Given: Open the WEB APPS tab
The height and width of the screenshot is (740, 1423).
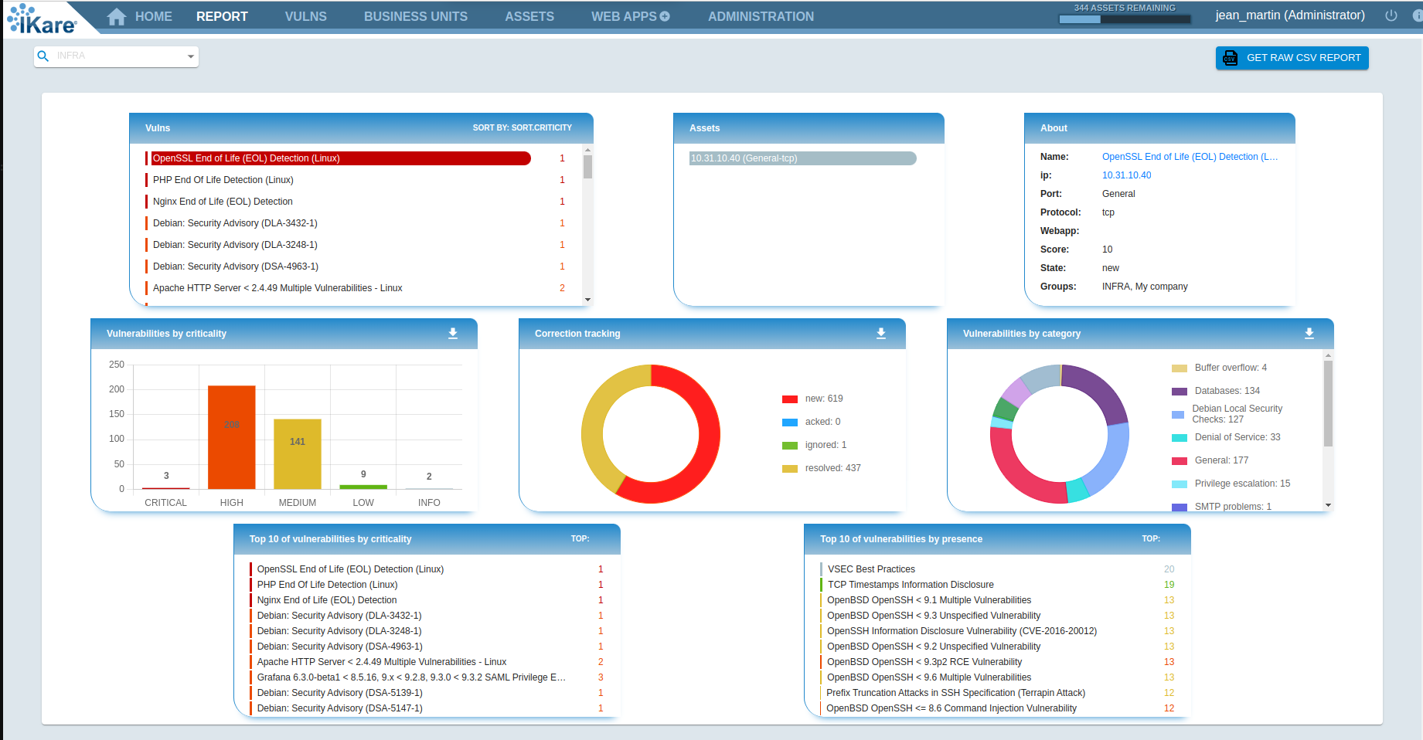Looking at the screenshot, I should 624,16.
